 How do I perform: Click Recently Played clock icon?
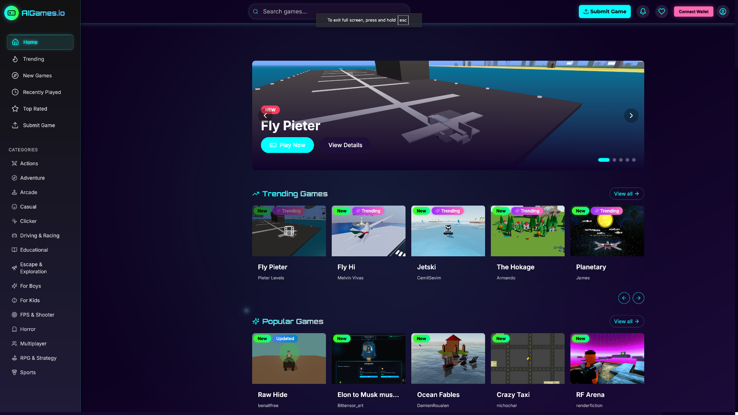click(15, 92)
